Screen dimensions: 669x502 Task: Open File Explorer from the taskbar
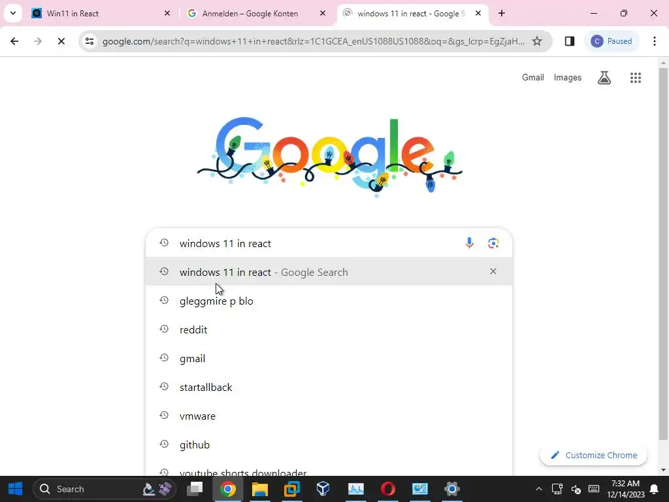[x=259, y=489]
